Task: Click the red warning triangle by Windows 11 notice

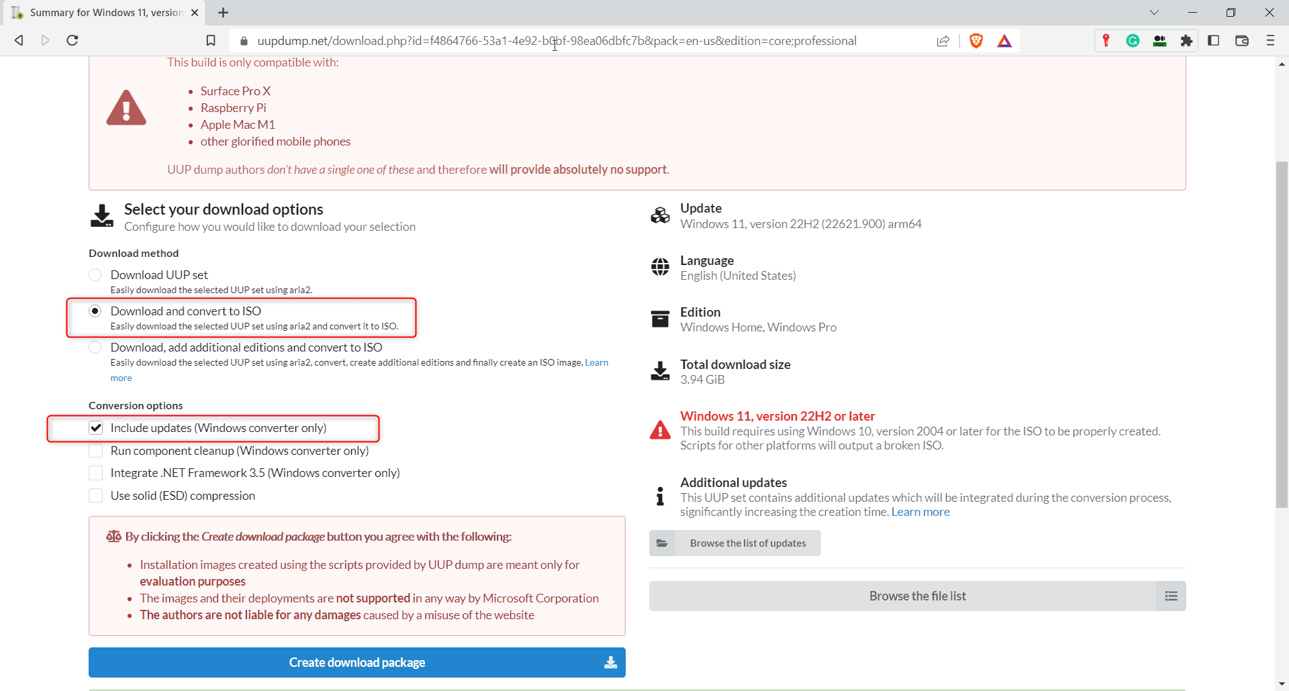Action: (x=661, y=430)
